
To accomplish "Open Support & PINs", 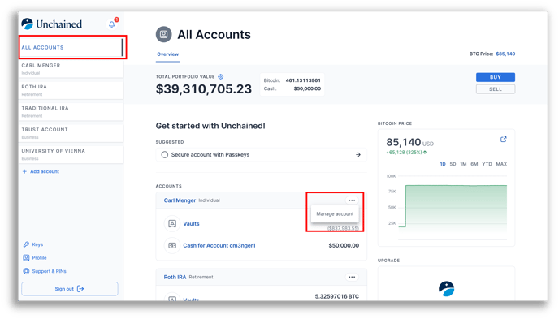I will 50,271.
